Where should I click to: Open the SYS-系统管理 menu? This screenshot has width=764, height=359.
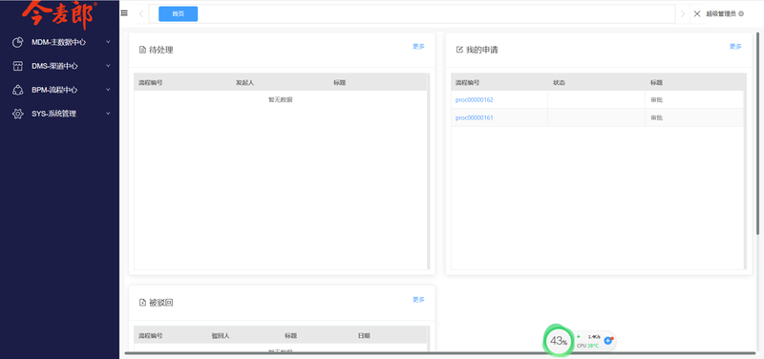[x=59, y=114]
